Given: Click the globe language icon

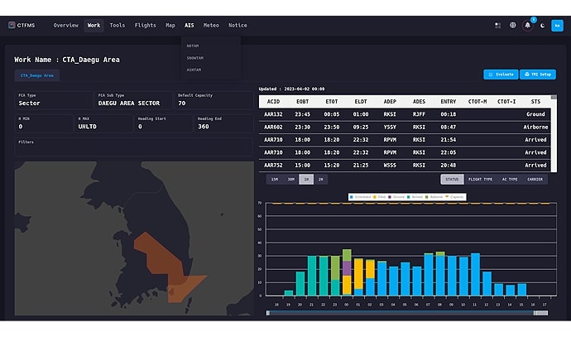Looking at the screenshot, I should point(512,26).
